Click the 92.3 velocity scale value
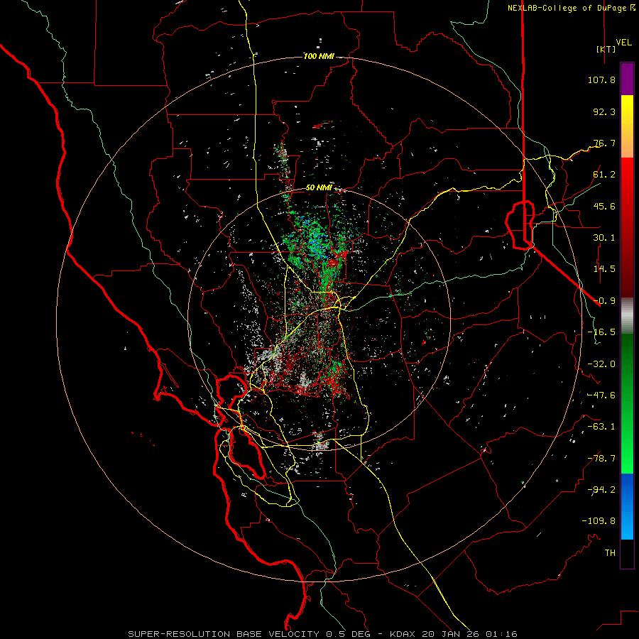639x639 pixels. 604,111
